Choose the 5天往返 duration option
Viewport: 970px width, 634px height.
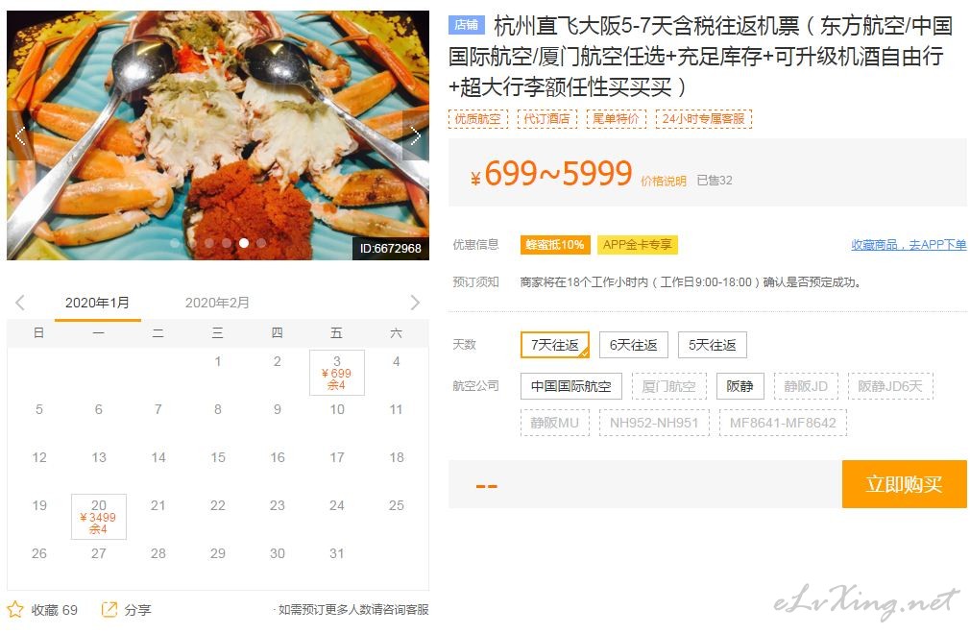click(712, 345)
